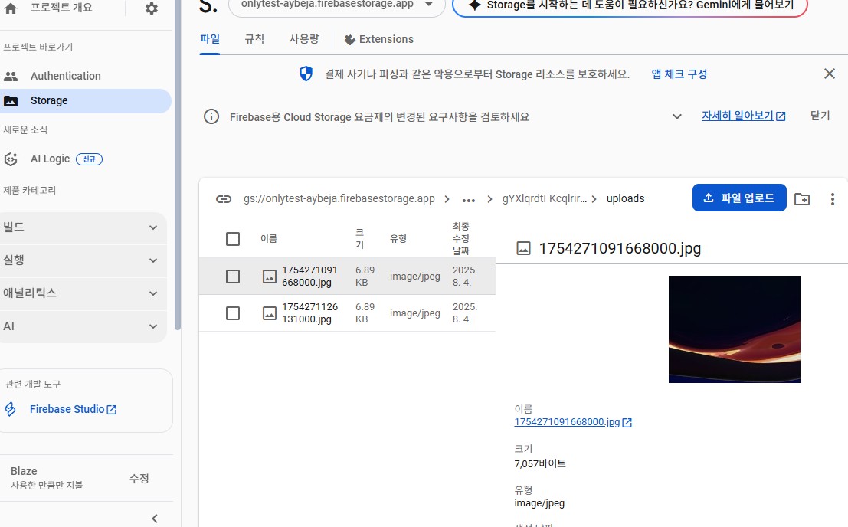Create new folder with folder-plus icon
This screenshot has height=527, width=848.
[802, 199]
